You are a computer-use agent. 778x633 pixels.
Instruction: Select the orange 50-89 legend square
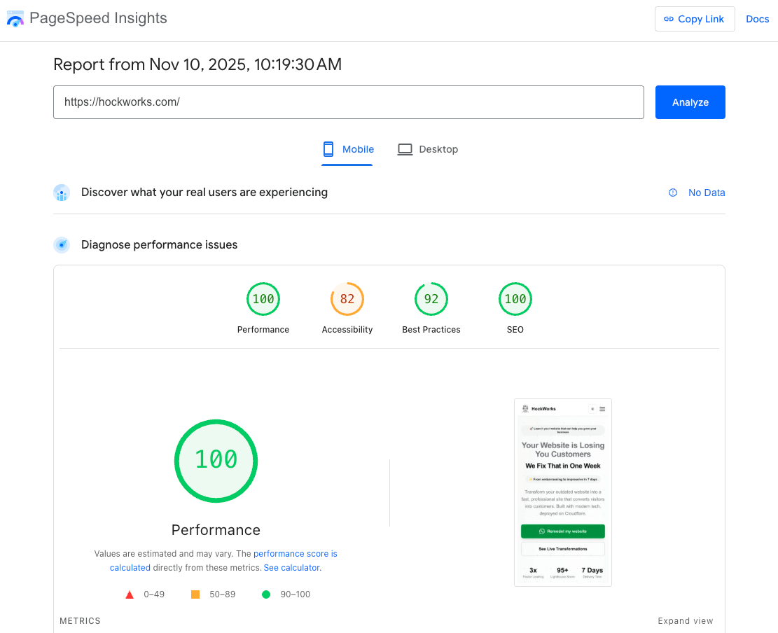pos(195,594)
